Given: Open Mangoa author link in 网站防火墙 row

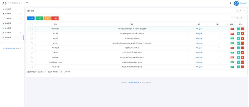Looking at the screenshot, I should pos(199,67).
